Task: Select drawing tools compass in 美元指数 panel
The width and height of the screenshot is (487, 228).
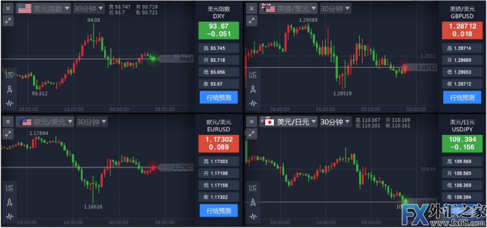Action: coord(10,89)
